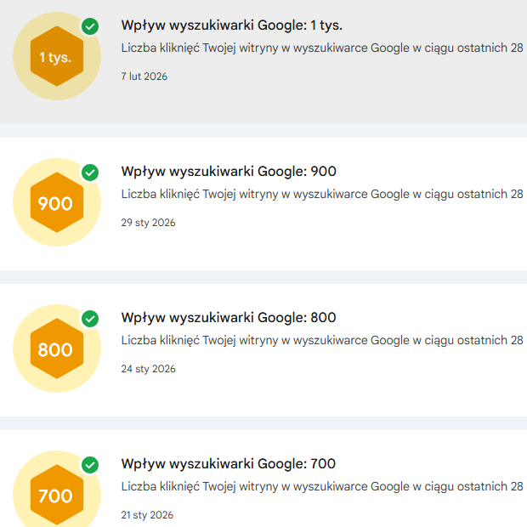This screenshot has height=527, width=527.
Task: Click the description under the 900 achievement
Action: pos(322,195)
